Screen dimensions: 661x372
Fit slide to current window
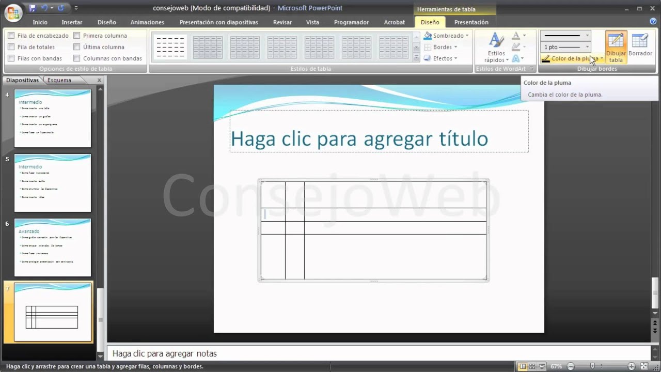[643, 366]
